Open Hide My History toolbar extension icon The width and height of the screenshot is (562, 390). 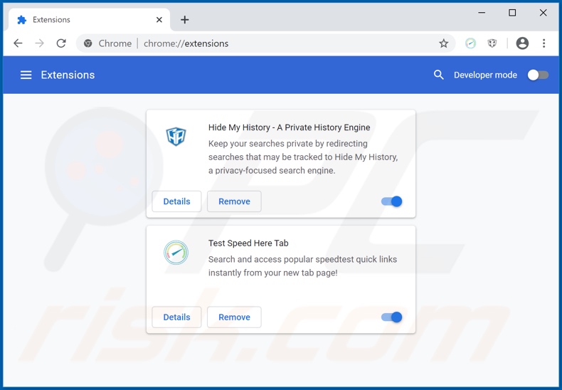pos(492,43)
